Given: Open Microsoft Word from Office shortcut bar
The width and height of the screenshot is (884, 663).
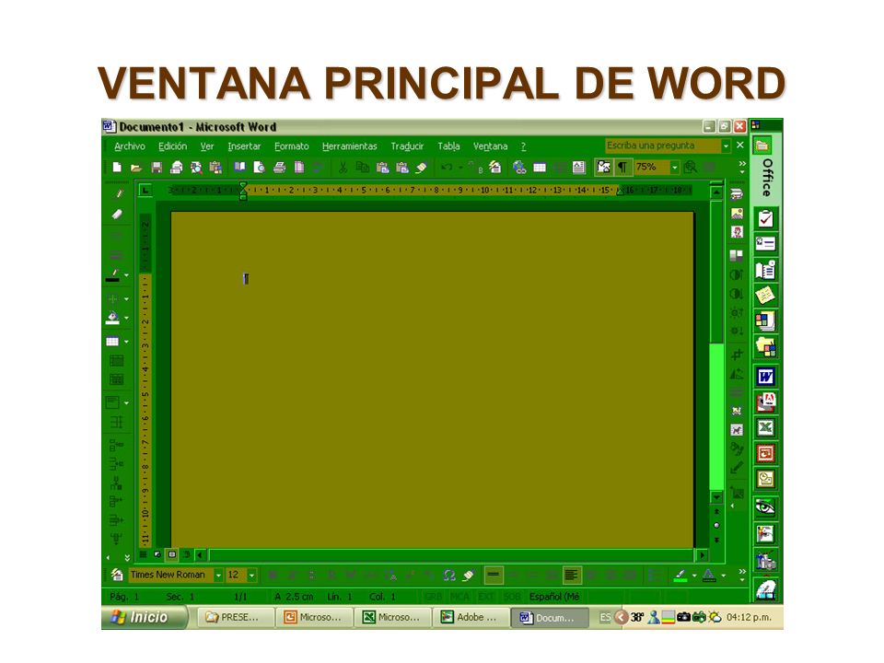Looking at the screenshot, I should point(765,377).
